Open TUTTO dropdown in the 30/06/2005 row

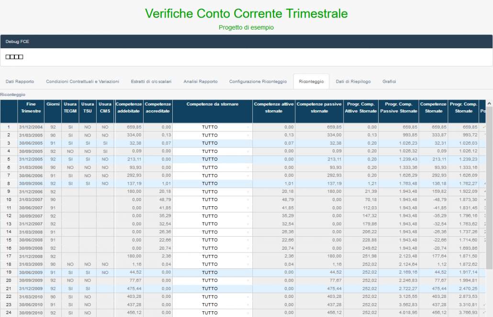tap(213, 143)
